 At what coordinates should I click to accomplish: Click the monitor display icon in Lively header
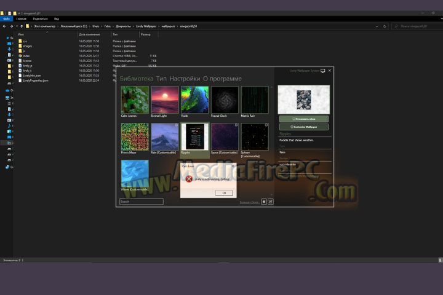pyautogui.click(x=323, y=71)
